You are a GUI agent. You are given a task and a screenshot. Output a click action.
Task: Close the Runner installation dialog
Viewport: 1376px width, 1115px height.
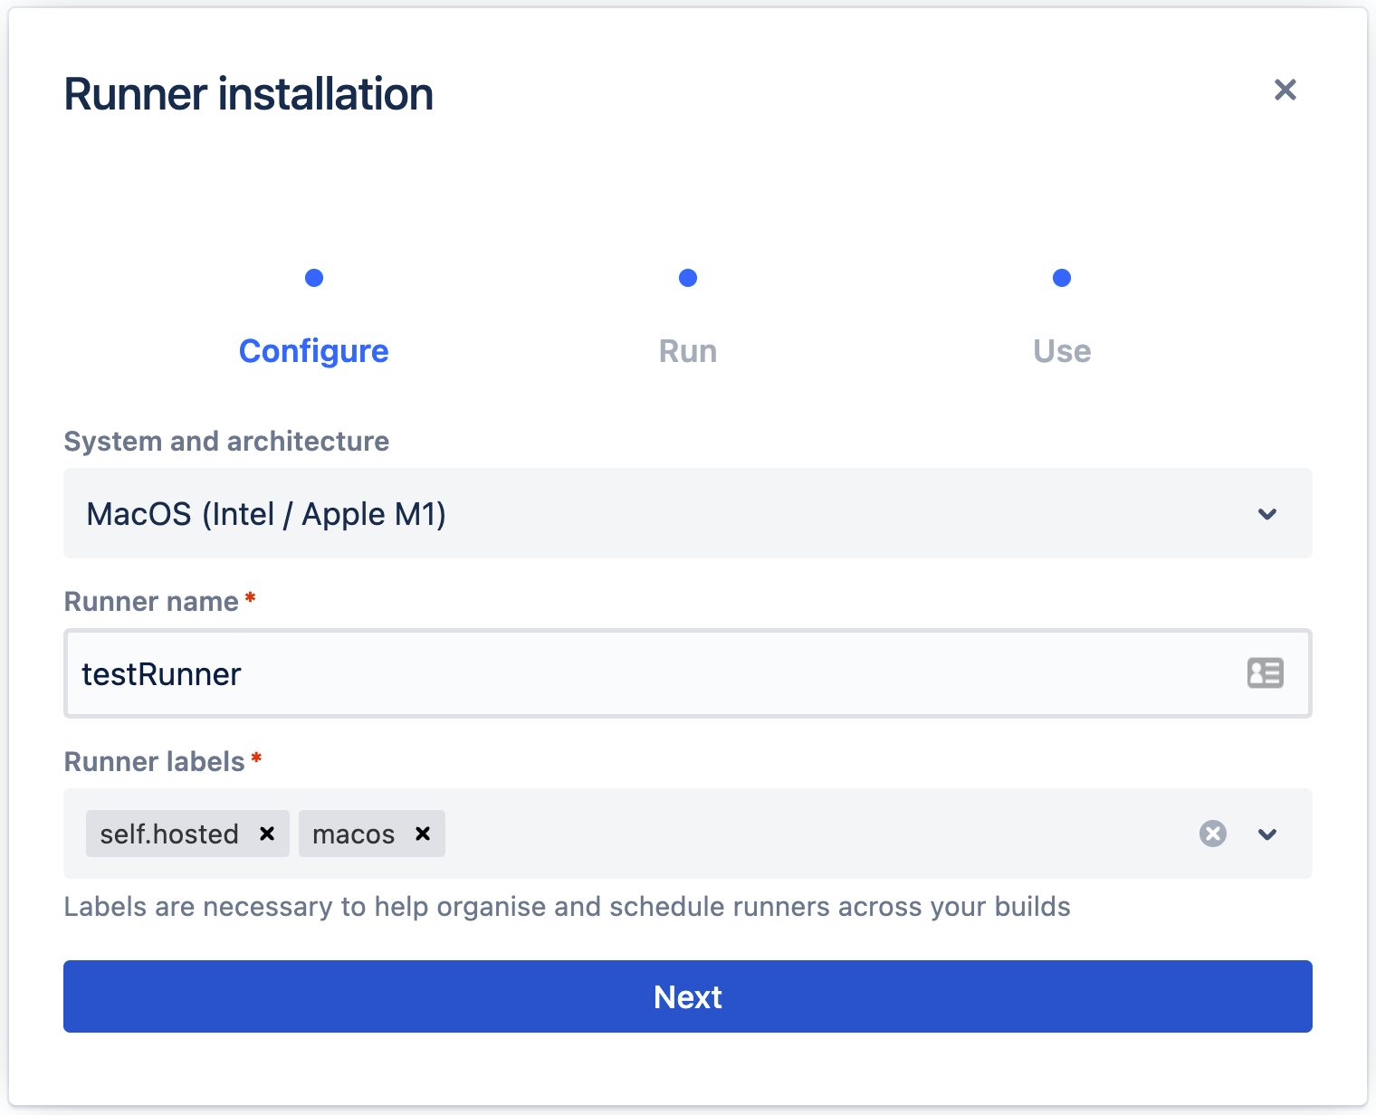click(1285, 90)
